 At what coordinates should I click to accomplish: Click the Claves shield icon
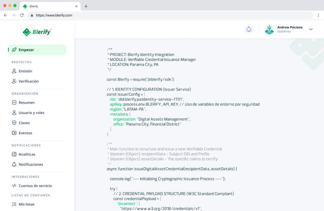14,123
